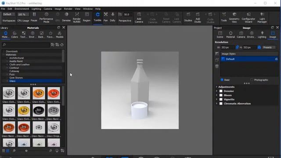Open the Colors library tab
This screenshot has width=281, height=158.
[x=14, y=35]
